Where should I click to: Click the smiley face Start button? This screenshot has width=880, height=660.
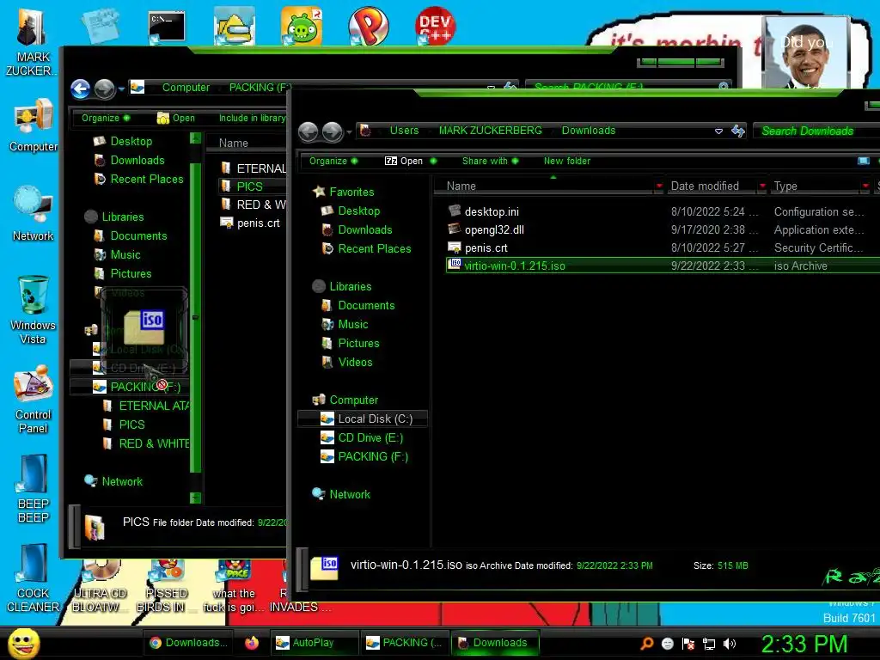pos(23,643)
